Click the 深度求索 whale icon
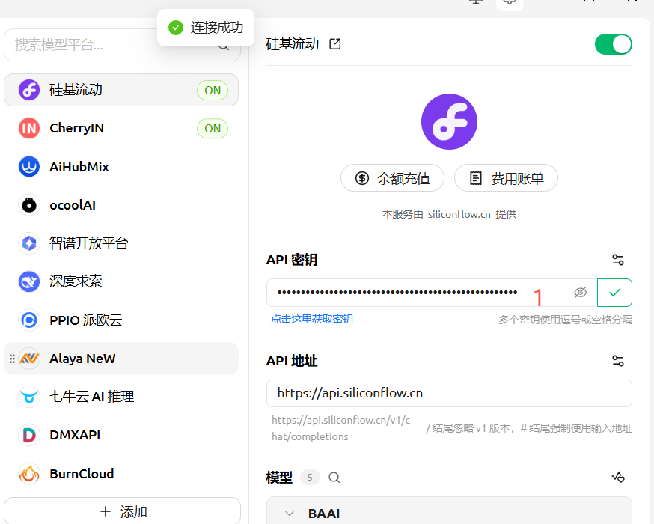 click(x=29, y=281)
